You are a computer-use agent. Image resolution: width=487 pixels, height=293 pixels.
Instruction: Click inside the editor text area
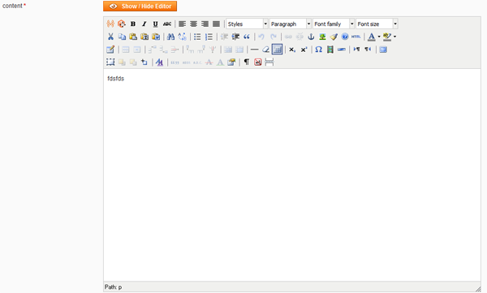[x=292, y=175]
